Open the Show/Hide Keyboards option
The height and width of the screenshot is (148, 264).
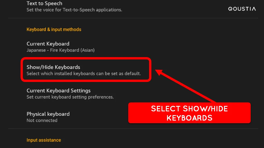pyautogui.click(x=86, y=70)
